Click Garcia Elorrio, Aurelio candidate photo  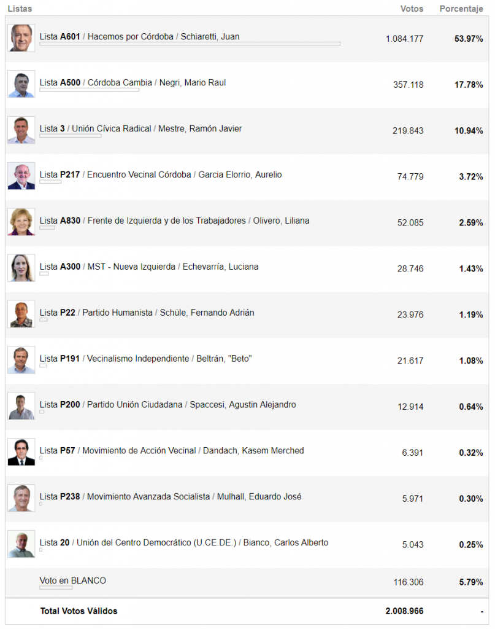coord(21,176)
